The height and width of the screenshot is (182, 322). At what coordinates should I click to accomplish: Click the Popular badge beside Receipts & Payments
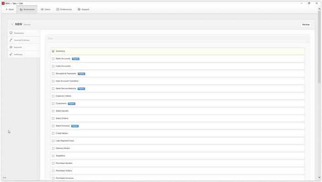point(82,74)
